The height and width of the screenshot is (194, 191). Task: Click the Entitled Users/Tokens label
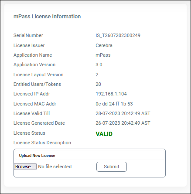coord(37,84)
